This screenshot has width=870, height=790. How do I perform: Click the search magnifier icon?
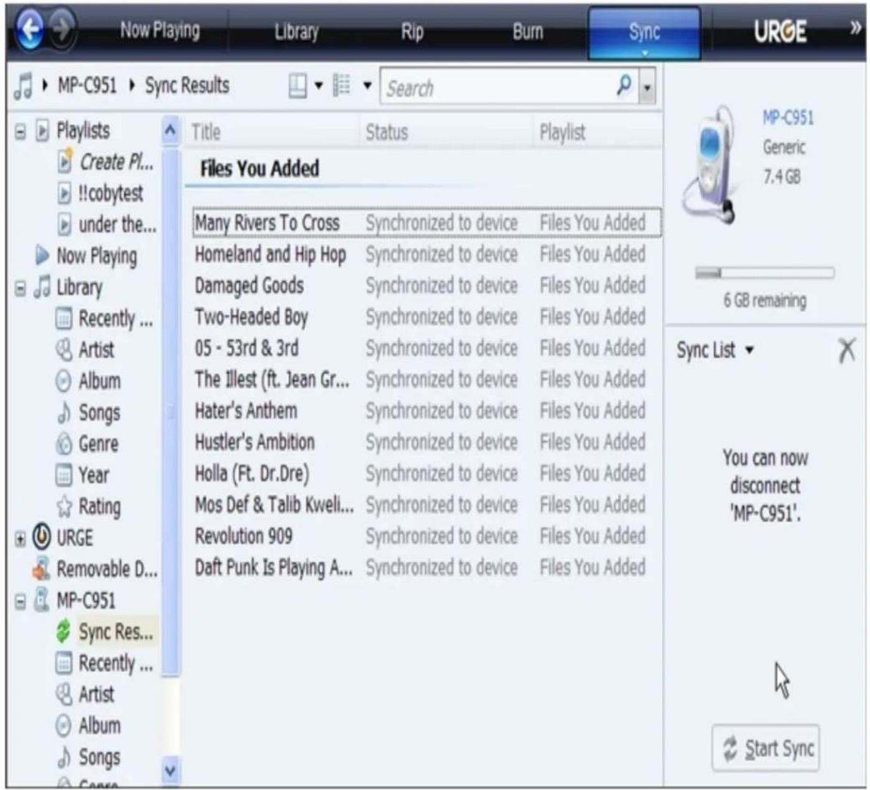point(623,85)
